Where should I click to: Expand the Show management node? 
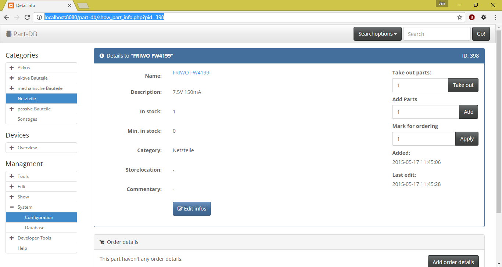pos(12,197)
